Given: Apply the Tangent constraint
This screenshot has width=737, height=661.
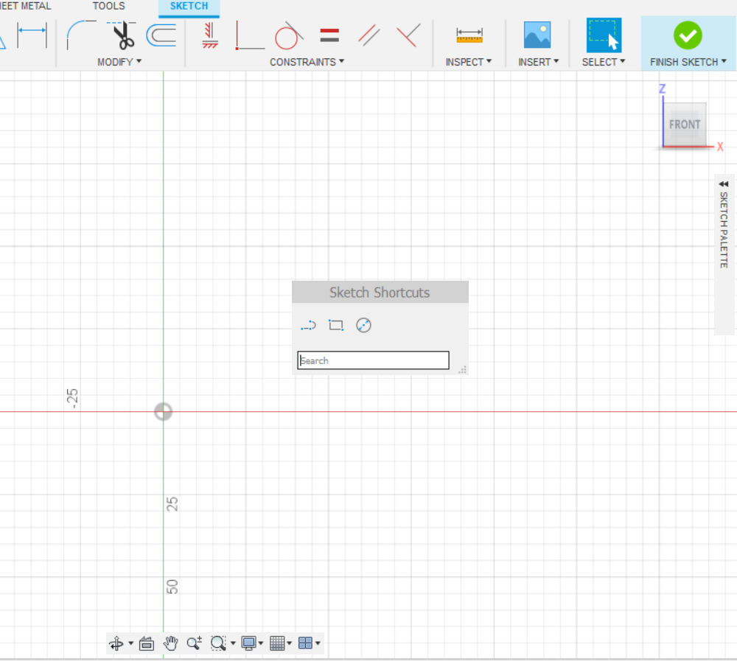Looking at the screenshot, I should (x=288, y=35).
